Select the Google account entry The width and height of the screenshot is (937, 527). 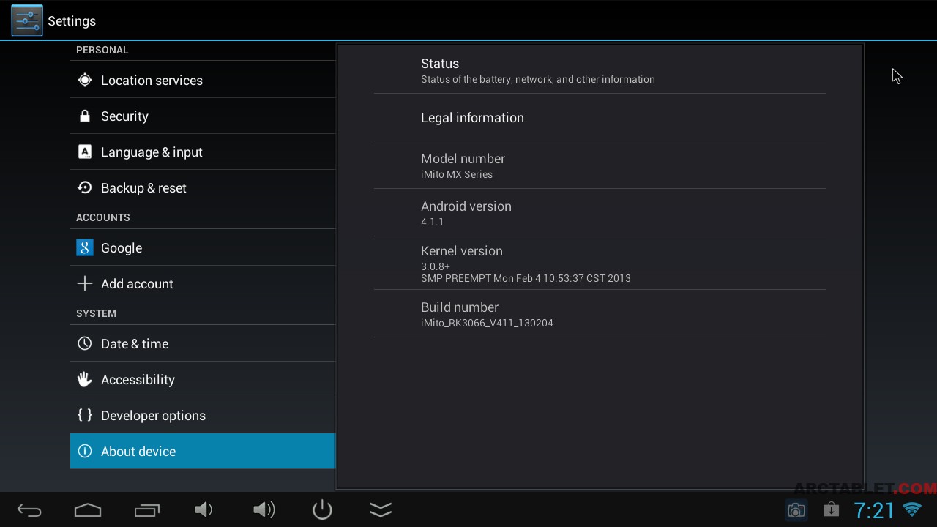tap(203, 247)
